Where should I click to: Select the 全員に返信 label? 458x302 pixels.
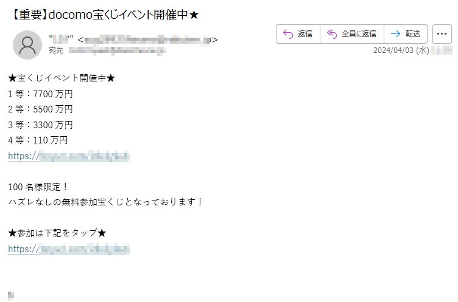[359, 34]
